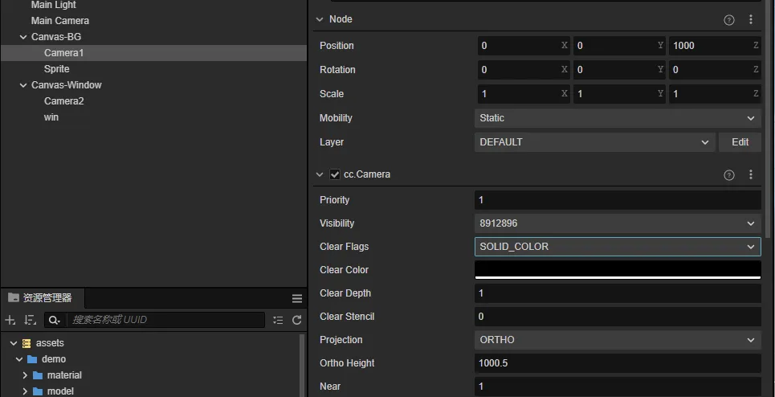Edit the Ortho Height value 1000.5

point(618,363)
